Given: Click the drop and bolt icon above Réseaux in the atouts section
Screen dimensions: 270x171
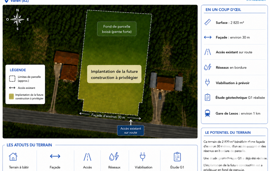Looking at the screenshot, I should [114, 156].
